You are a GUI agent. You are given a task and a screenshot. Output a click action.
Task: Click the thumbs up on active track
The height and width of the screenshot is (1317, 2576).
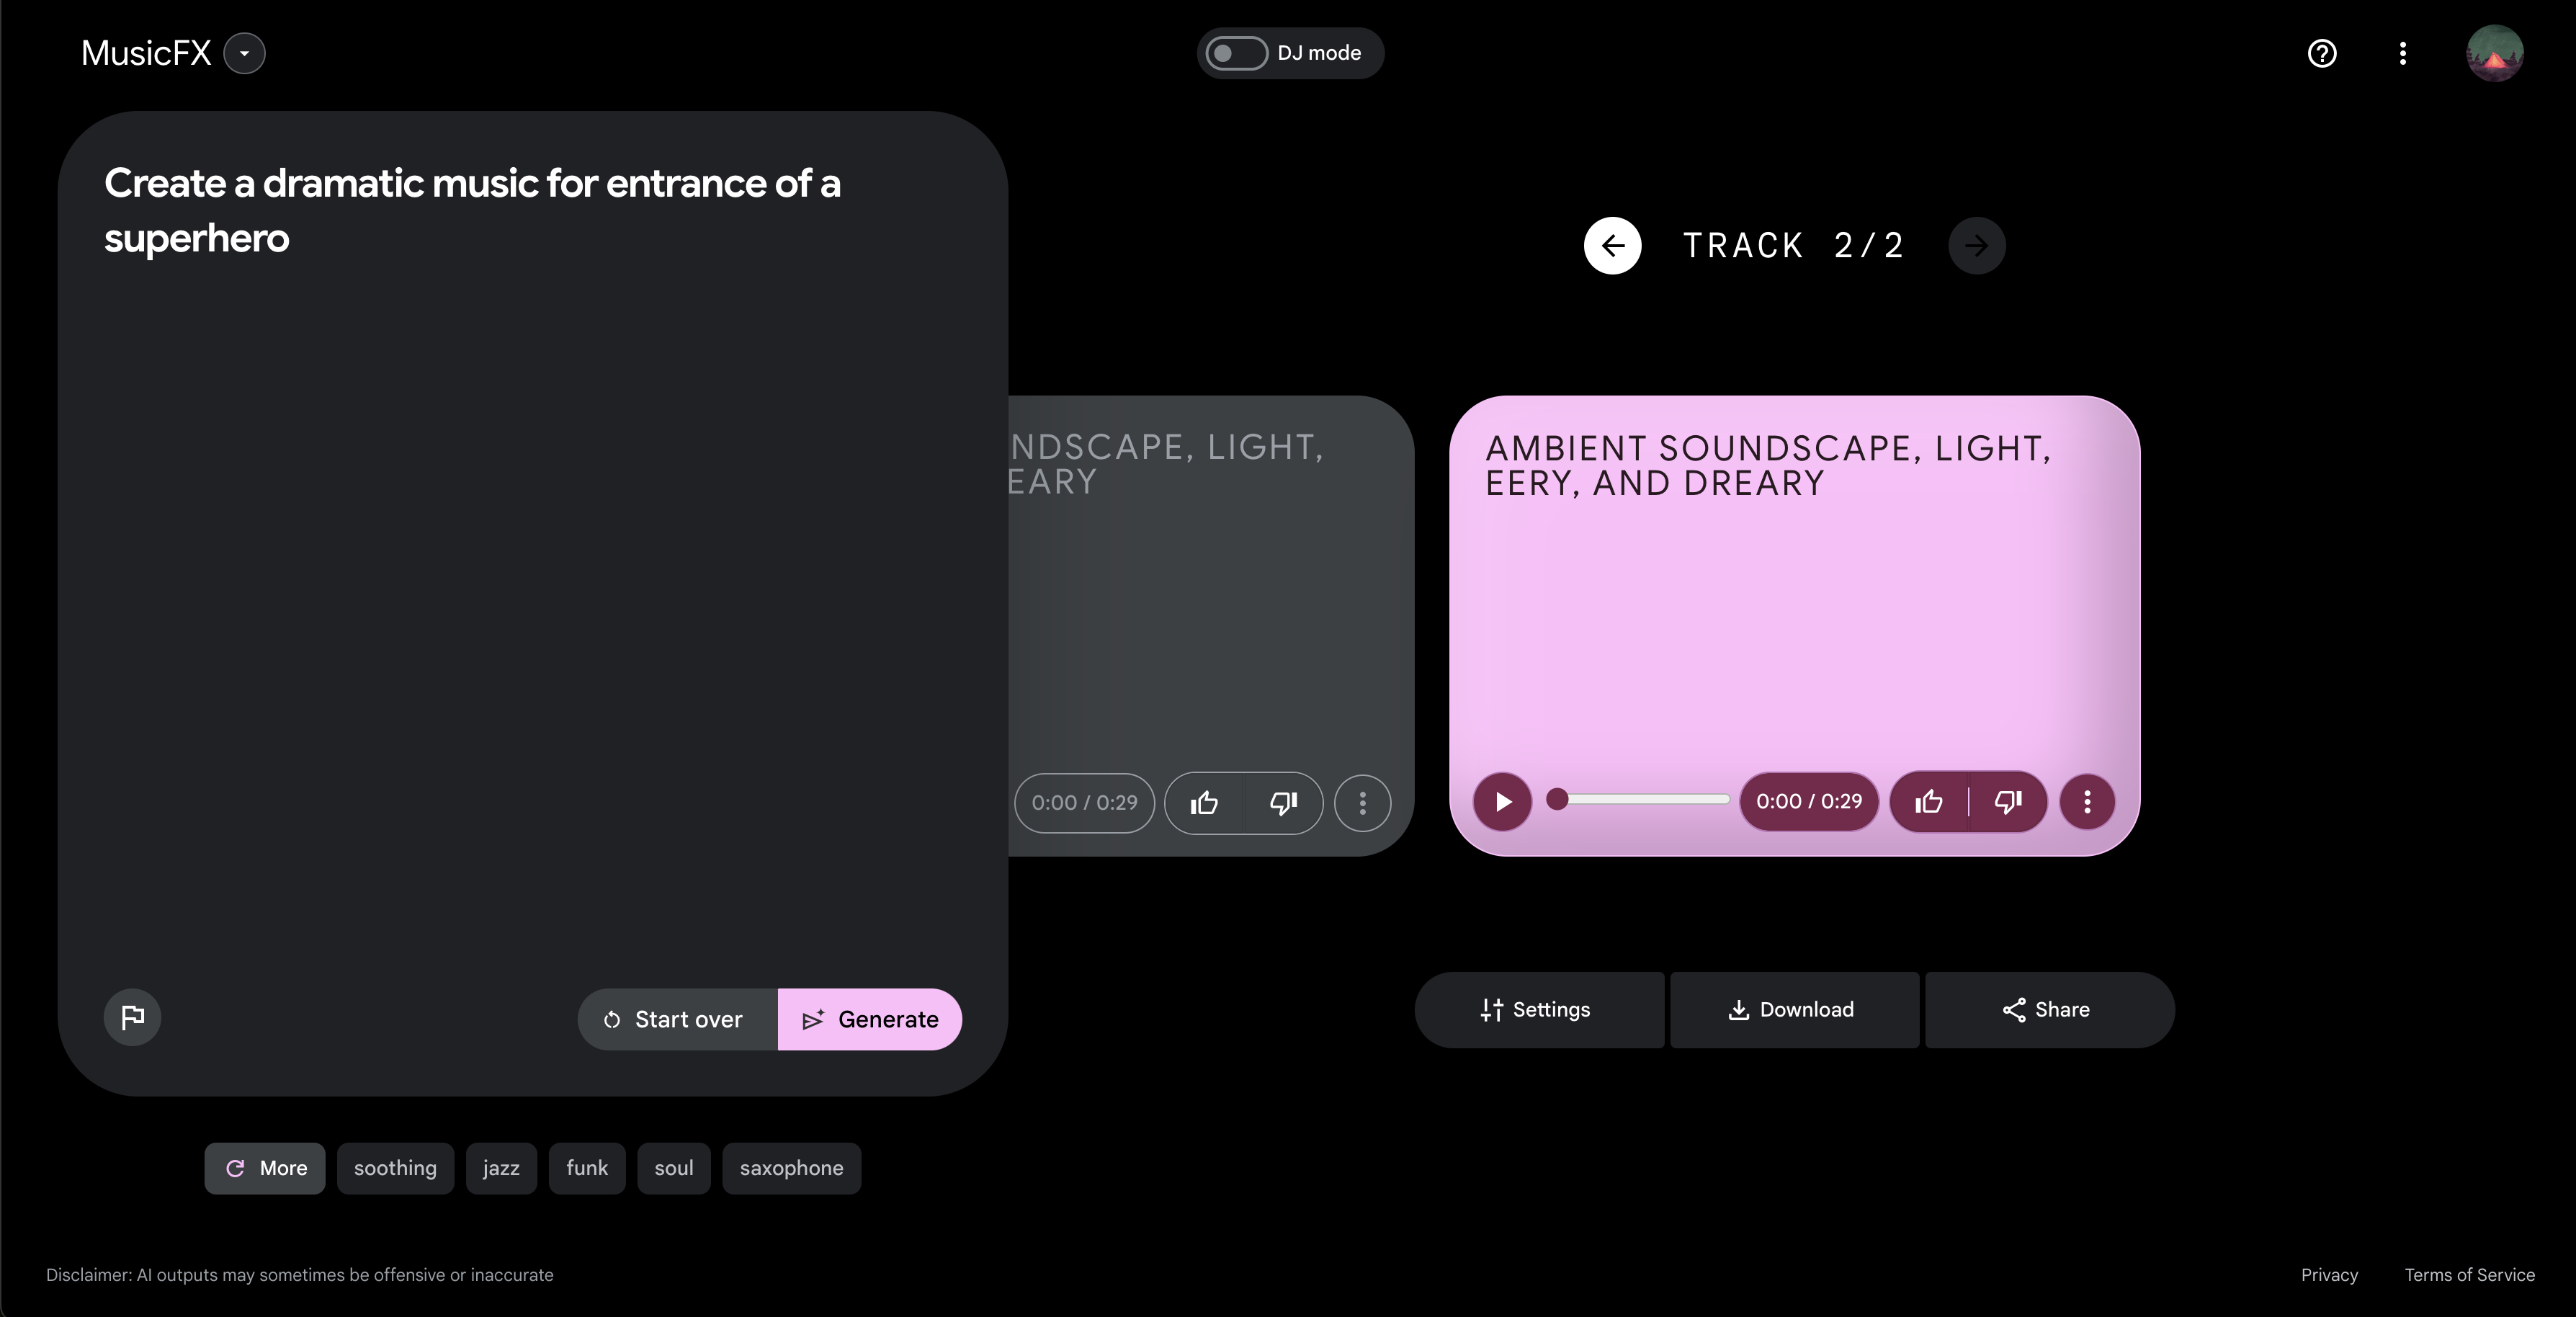point(1929,801)
